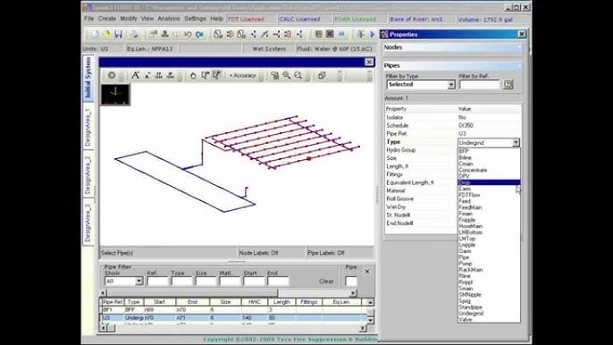Click the filter apply icon beside Filter by Ref
Viewport: 613px width, 345px height.
coord(508,84)
